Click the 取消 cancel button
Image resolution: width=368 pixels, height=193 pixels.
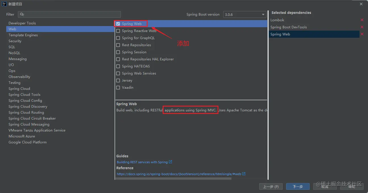325,186
